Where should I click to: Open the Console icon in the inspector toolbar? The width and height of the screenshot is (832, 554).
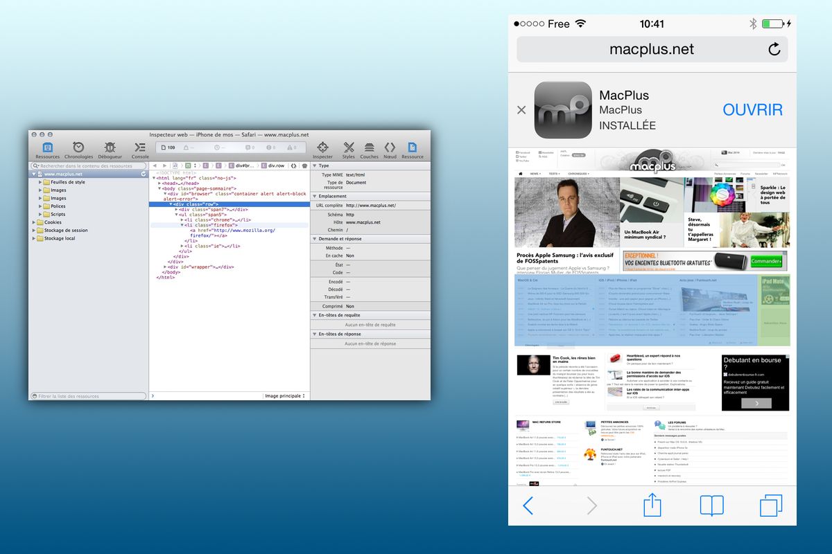[140, 148]
